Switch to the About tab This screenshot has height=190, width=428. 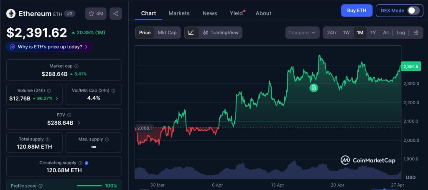pos(263,13)
